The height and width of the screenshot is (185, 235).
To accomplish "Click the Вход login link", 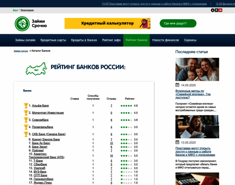I will pyautogui.click(x=15, y=10).
